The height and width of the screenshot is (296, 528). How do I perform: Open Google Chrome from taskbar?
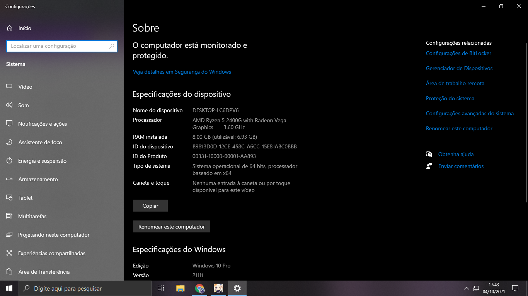[199, 288]
